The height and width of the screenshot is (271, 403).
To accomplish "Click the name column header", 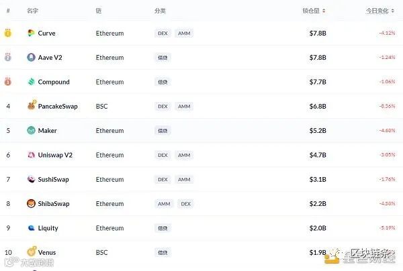I will [x=32, y=11].
